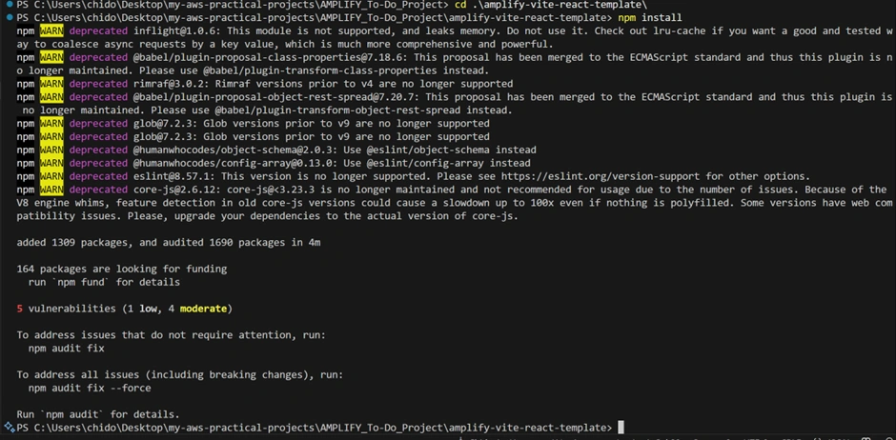The height and width of the screenshot is (440, 896).
Task: Click the WARN badge on the rimraf line
Action: pos(51,84)
